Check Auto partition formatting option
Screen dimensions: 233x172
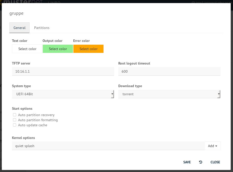coord(15,120)
